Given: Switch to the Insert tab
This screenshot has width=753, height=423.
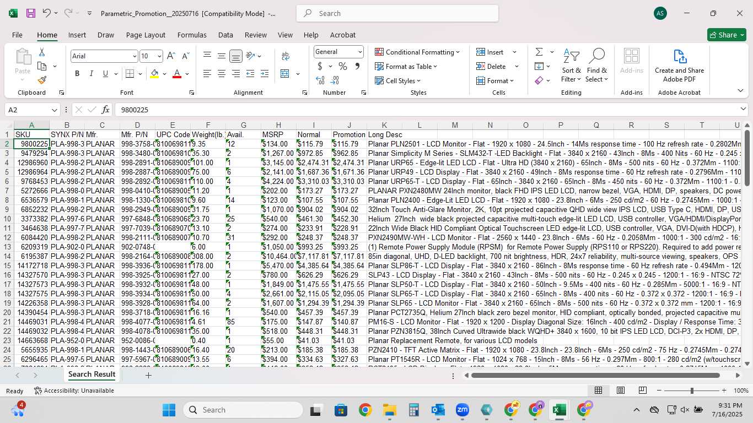Looking at the screenshot, I should (77, 35).
